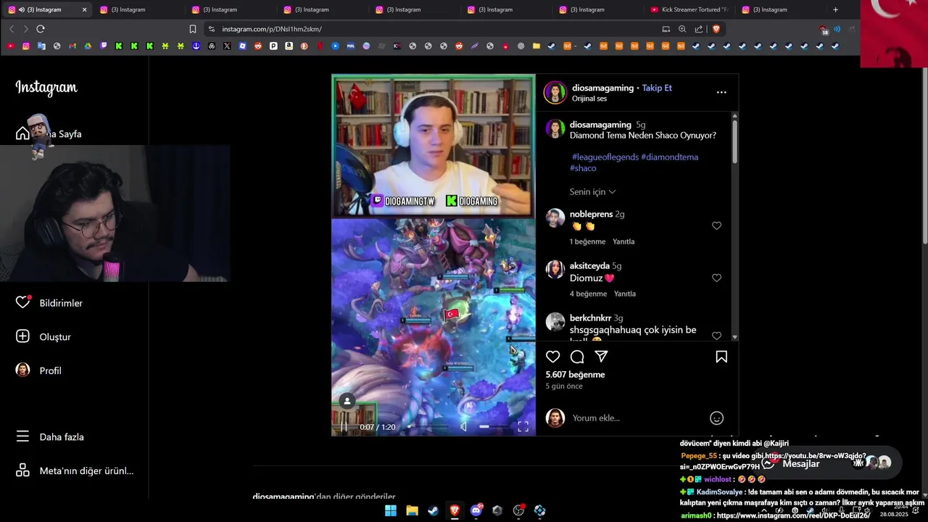Image resolution: width=928 pixels, height=522 pixels.
Task: Open the Amazon bookmark
Action: point(289,46)
